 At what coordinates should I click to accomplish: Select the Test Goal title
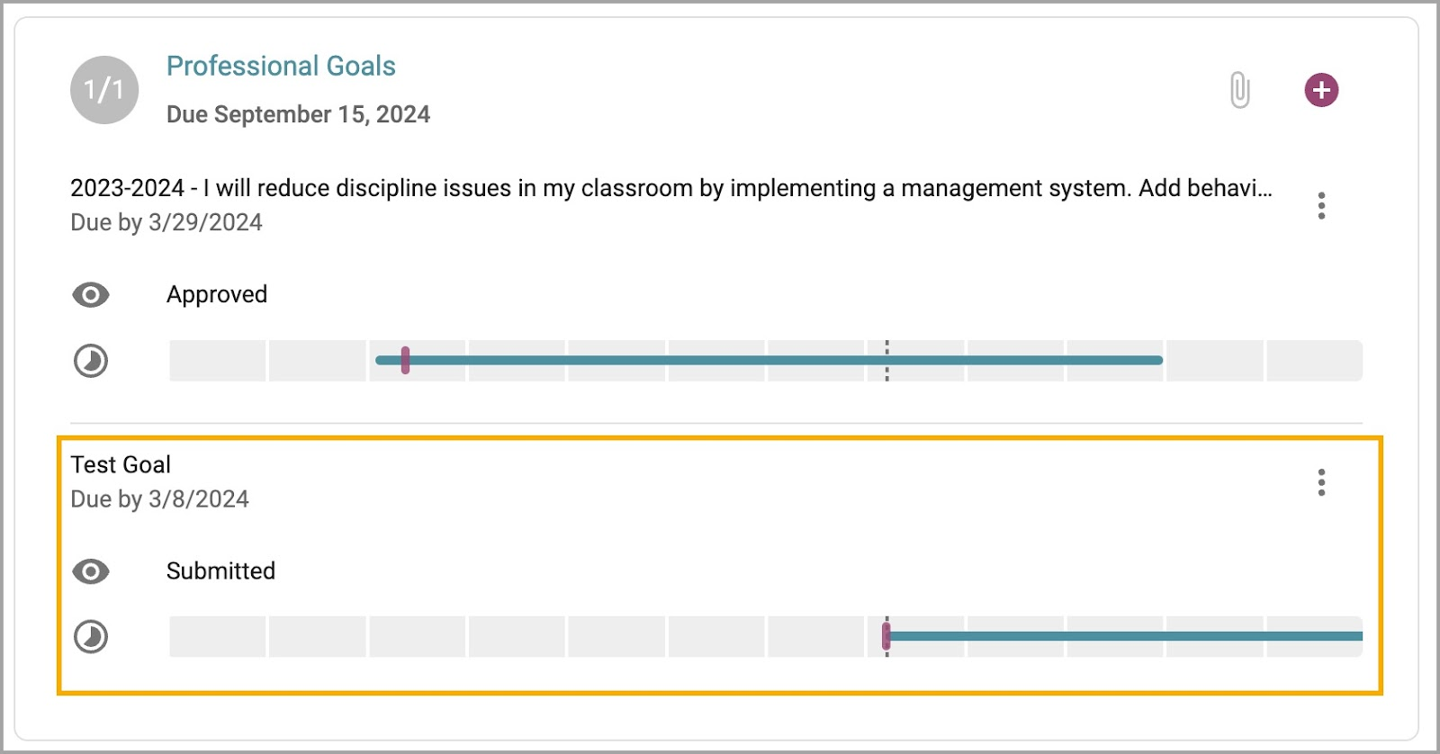point(121,464)
